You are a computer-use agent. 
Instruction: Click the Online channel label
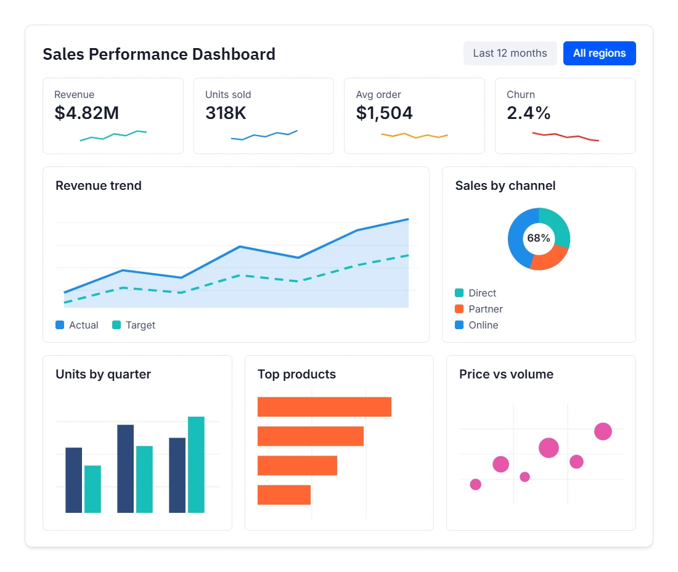point(483,325)
